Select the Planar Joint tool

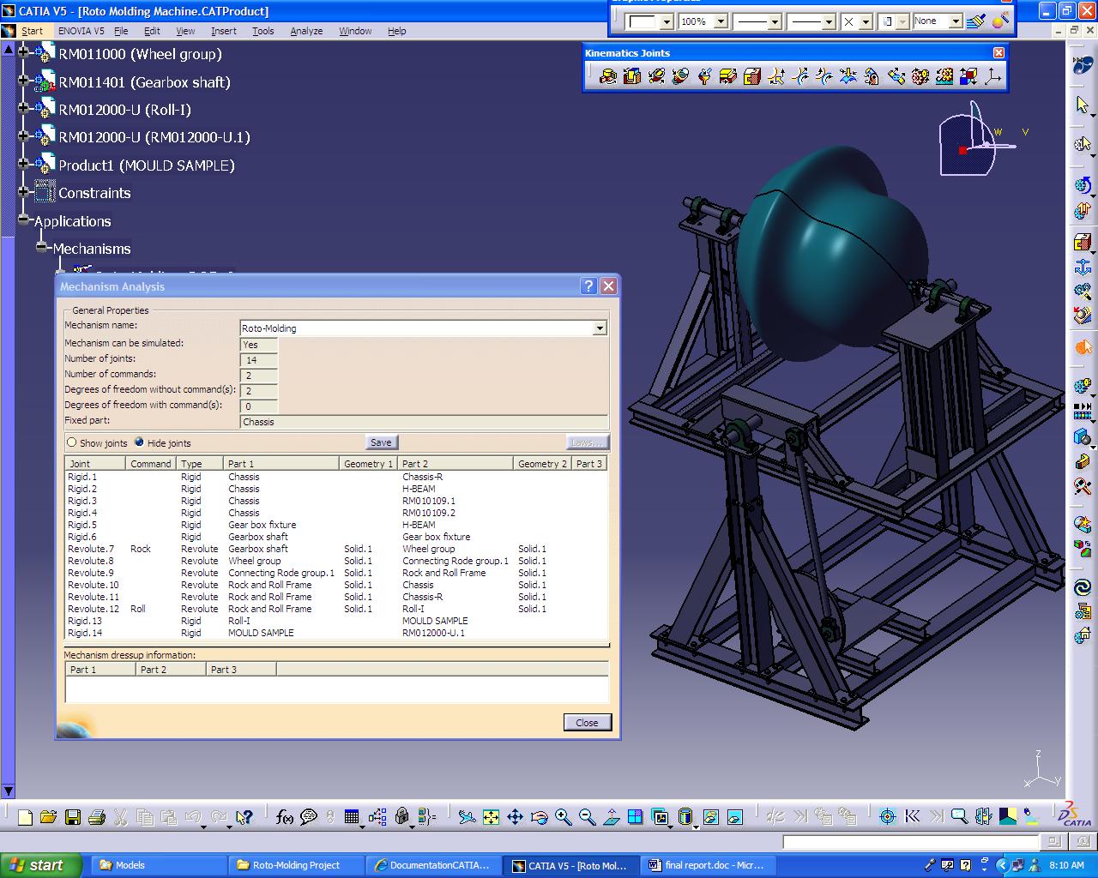pyautogui.click(x=728, y=77)
